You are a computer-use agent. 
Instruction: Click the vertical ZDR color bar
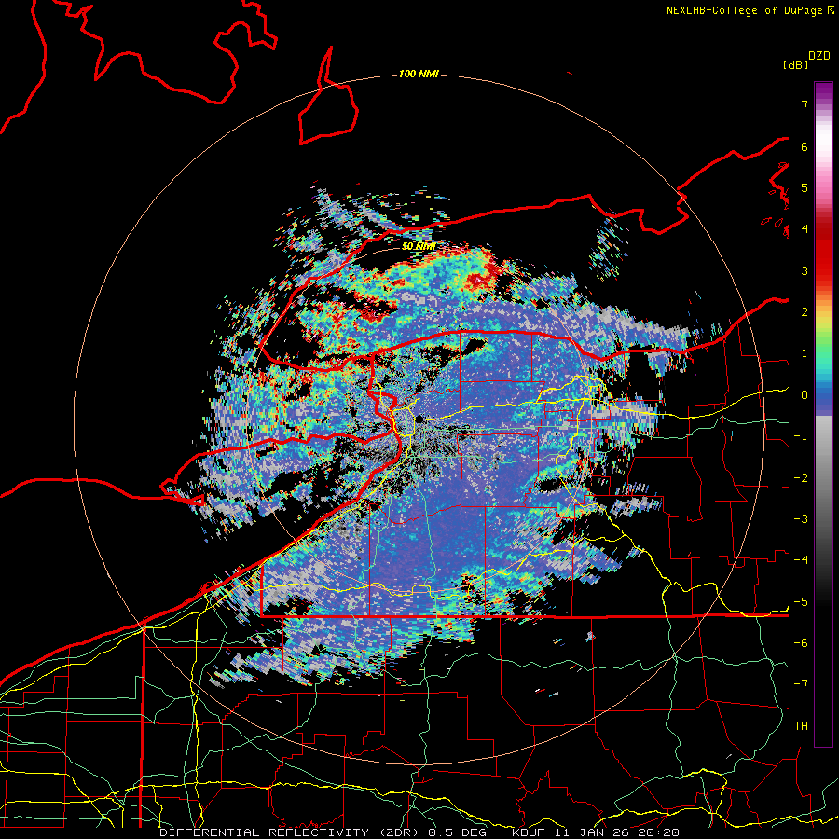tap(823, 414)
